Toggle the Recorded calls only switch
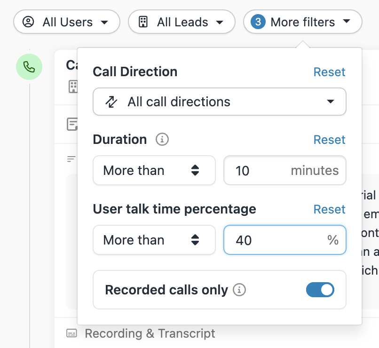The image size is (379, 348). pyautogui.click(x=320, y=290)
